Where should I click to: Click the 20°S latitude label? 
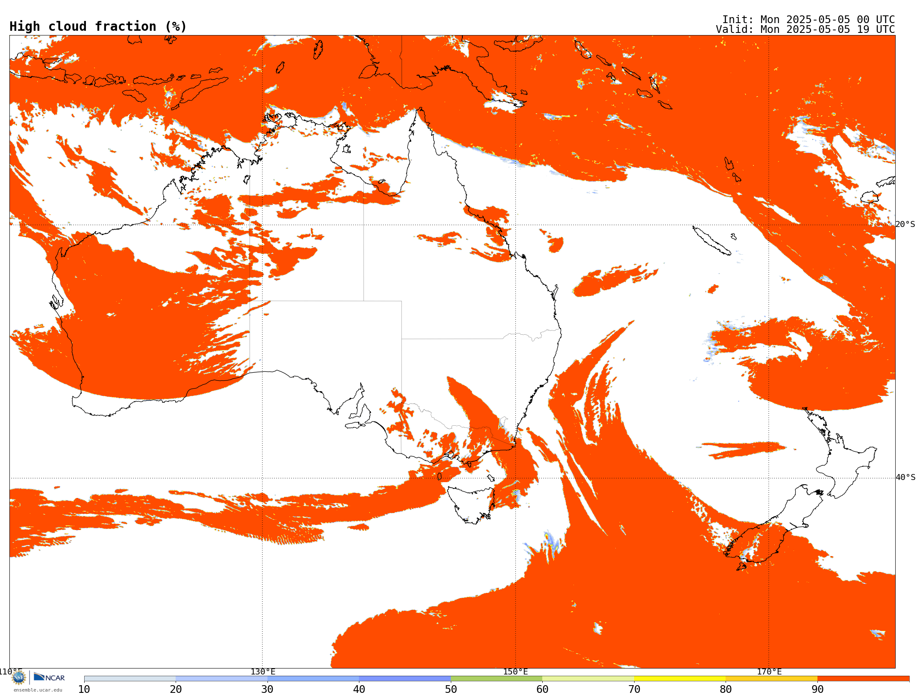click(x=905, y=224)
